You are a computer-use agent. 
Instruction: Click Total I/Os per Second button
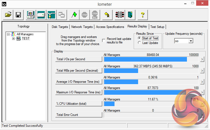[79, 59]
